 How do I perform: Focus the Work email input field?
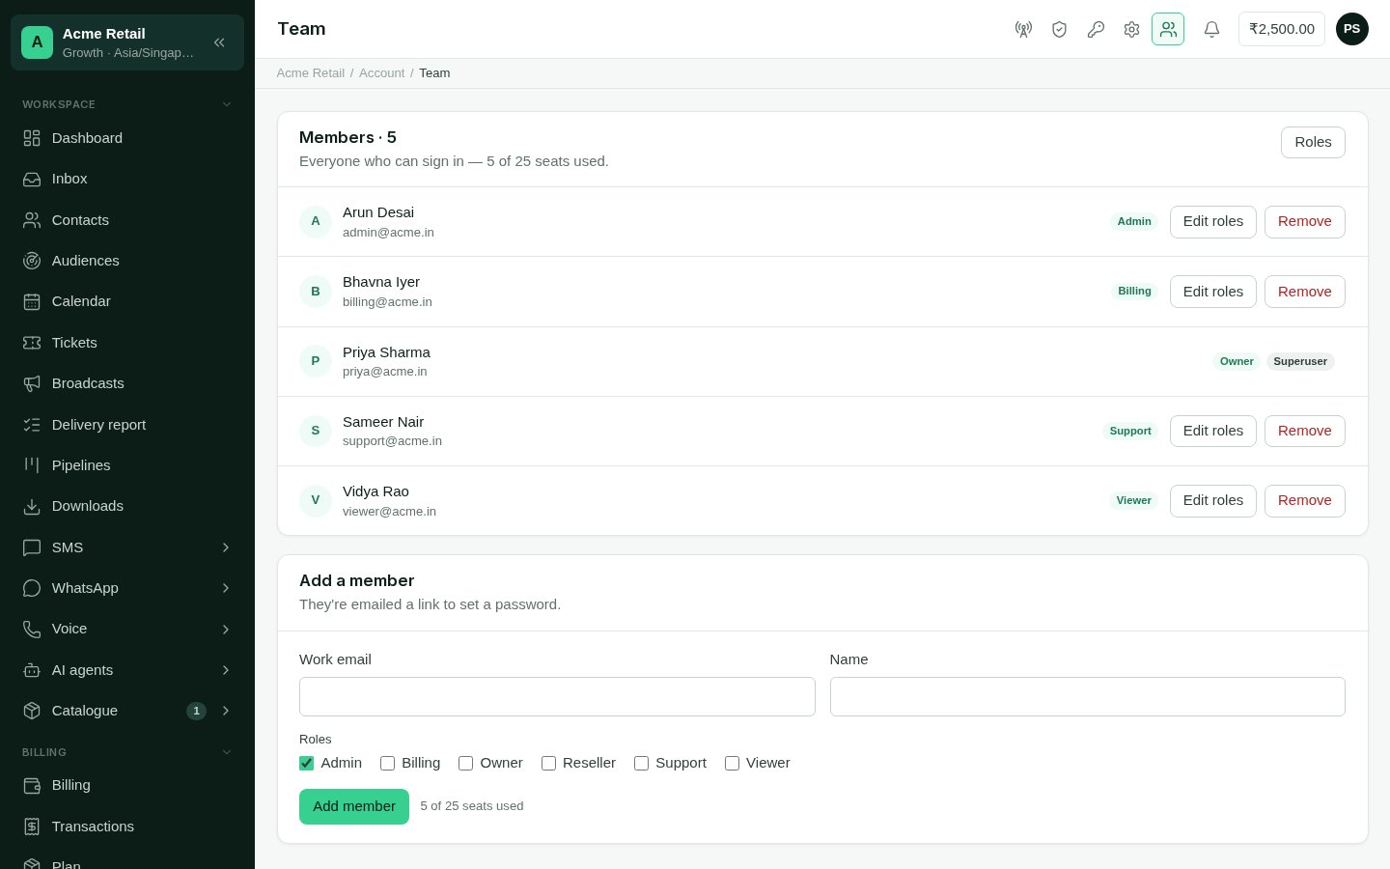[557, 697]
